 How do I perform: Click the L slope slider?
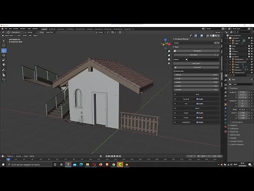(196, 79)
